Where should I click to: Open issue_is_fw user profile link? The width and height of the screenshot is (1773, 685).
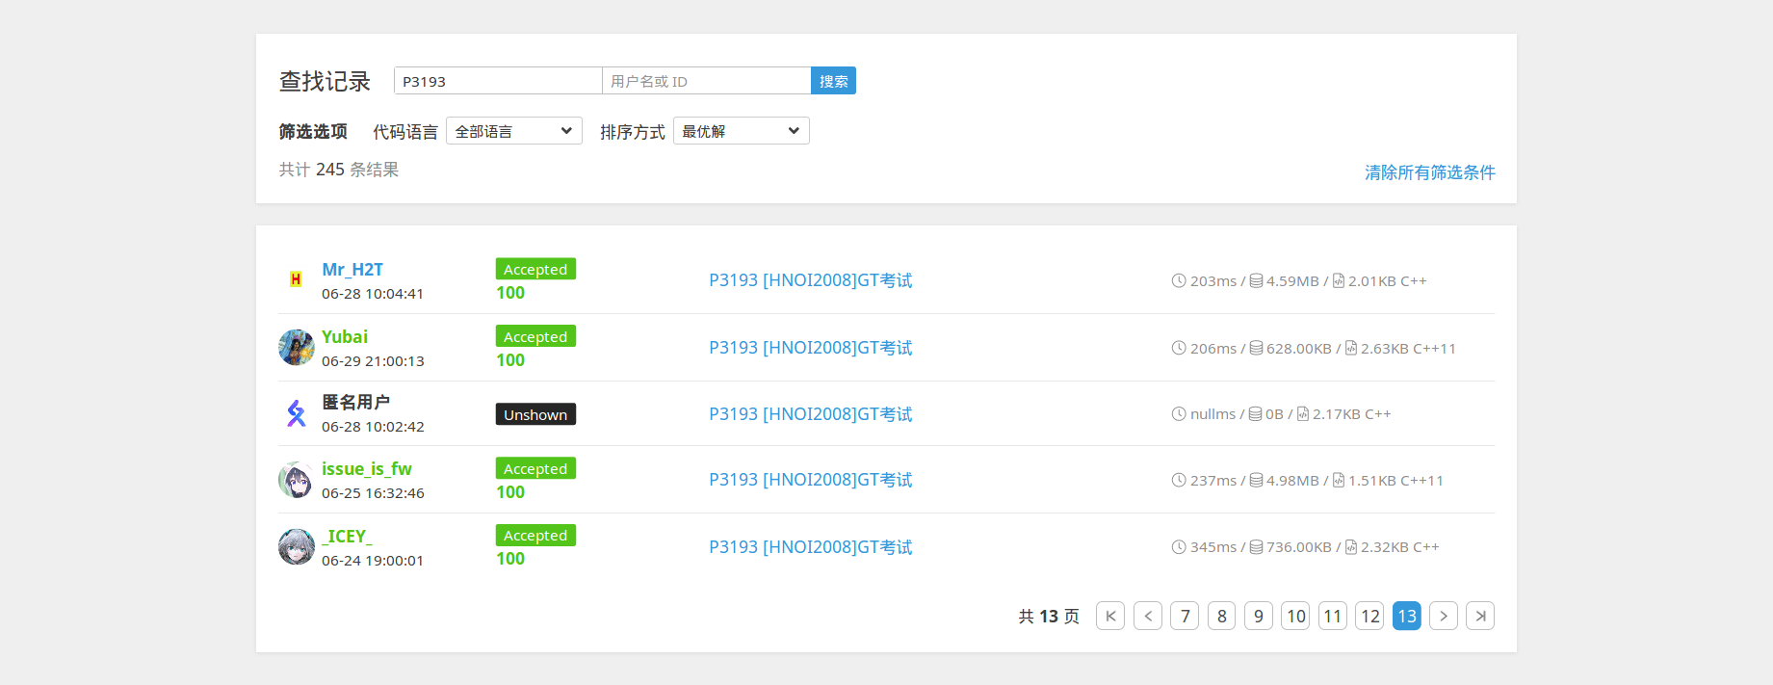tap(367, 469)
